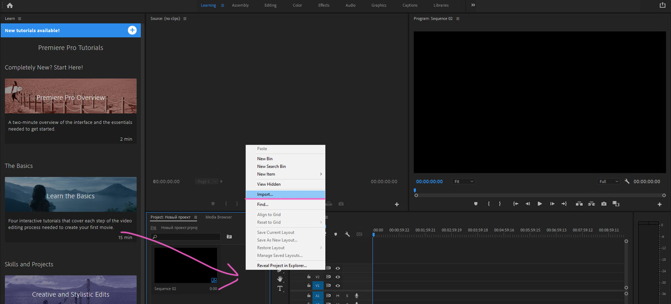
Task: Open Comparison View in Program monitor
Action: (x=616, y=204)
